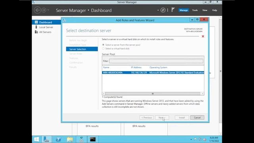Select server WIN-48UUK56349A row
Image resolution: width=254 pixels, height=143 pixels.
click(153, 72)
